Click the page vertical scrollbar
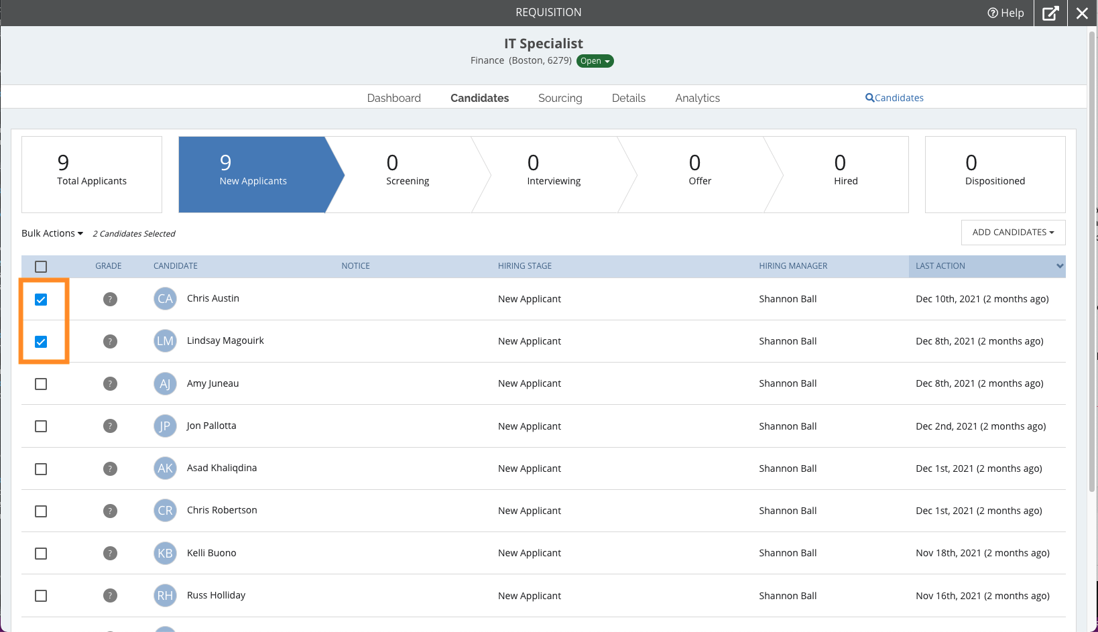Screen dimensions: 1098x632 1091,261
